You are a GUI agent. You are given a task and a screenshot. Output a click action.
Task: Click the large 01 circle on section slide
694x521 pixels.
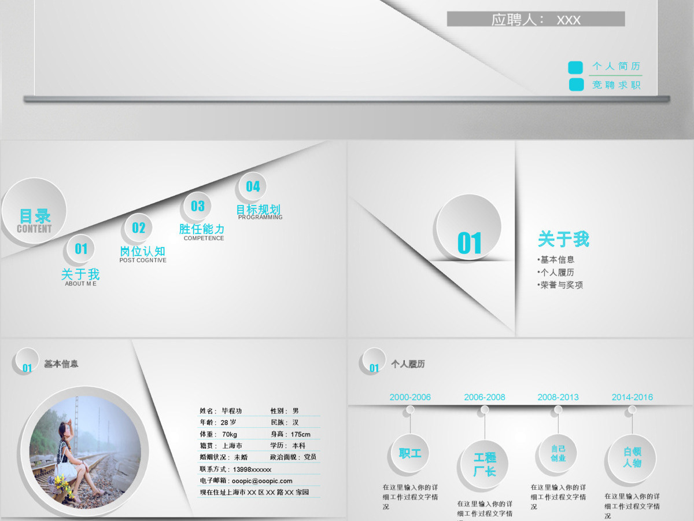click(x=468, y=227)
